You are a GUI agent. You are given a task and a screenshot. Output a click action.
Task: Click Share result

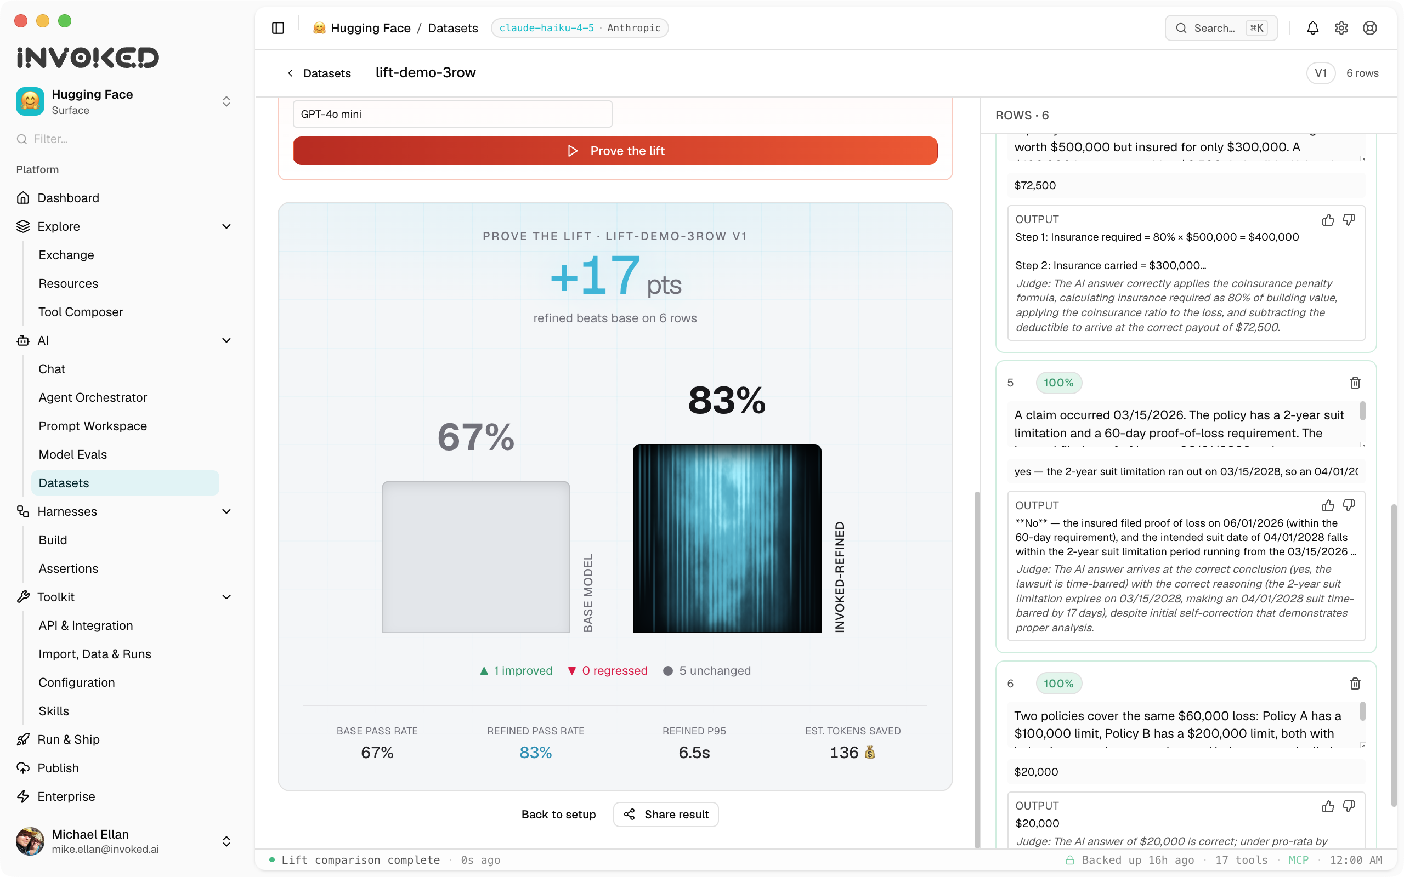(x=665, y=815)
